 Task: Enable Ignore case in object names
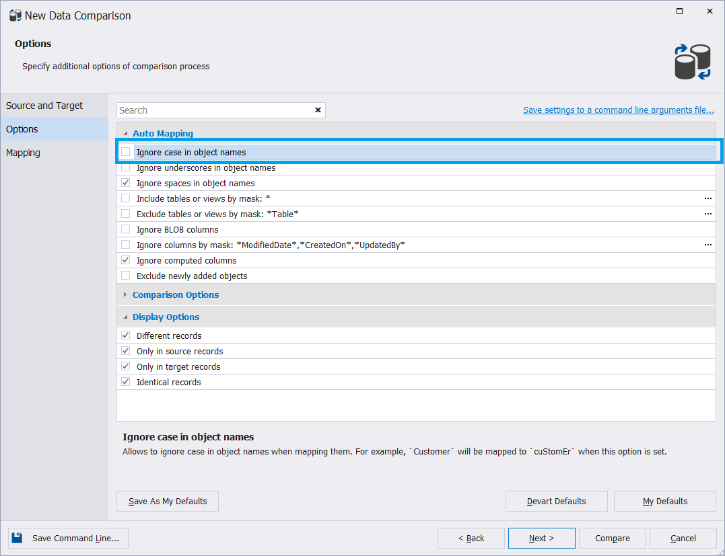(126, 152)
